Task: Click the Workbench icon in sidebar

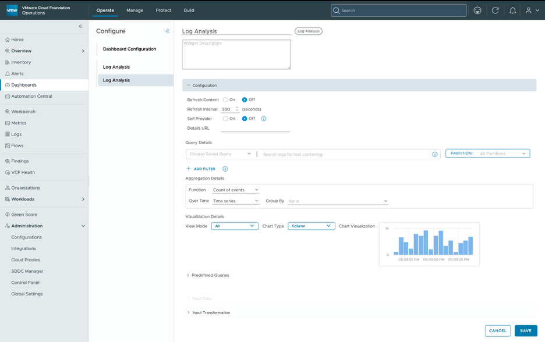Action: 8,112
